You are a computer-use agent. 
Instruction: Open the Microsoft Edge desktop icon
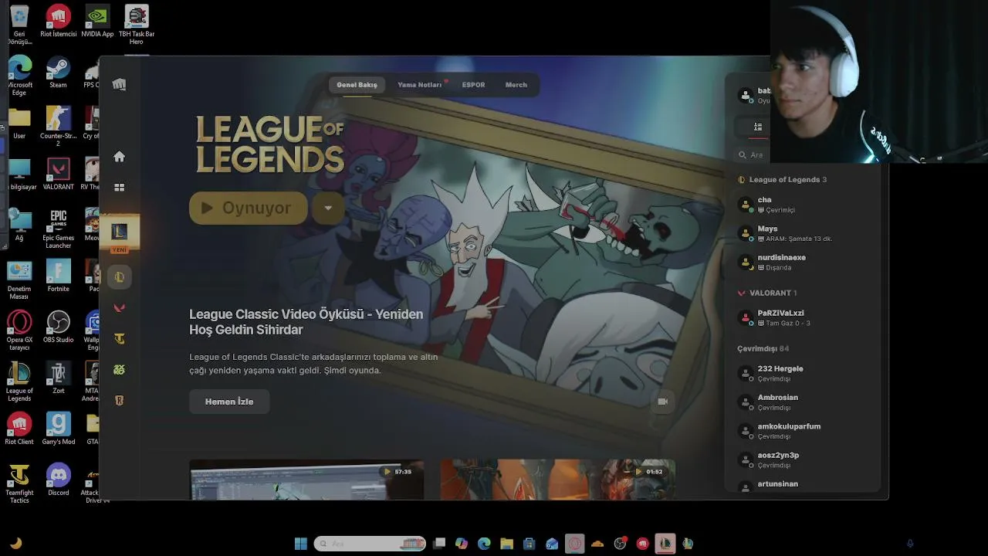pos(19,76)
